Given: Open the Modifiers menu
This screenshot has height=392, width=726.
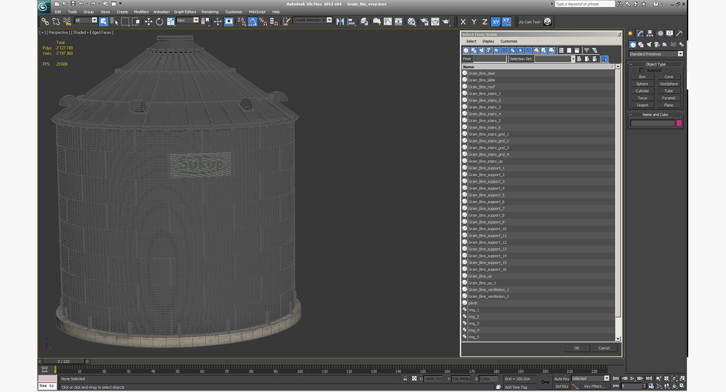Looking at the screenshot, I should (x=141, y=12).
